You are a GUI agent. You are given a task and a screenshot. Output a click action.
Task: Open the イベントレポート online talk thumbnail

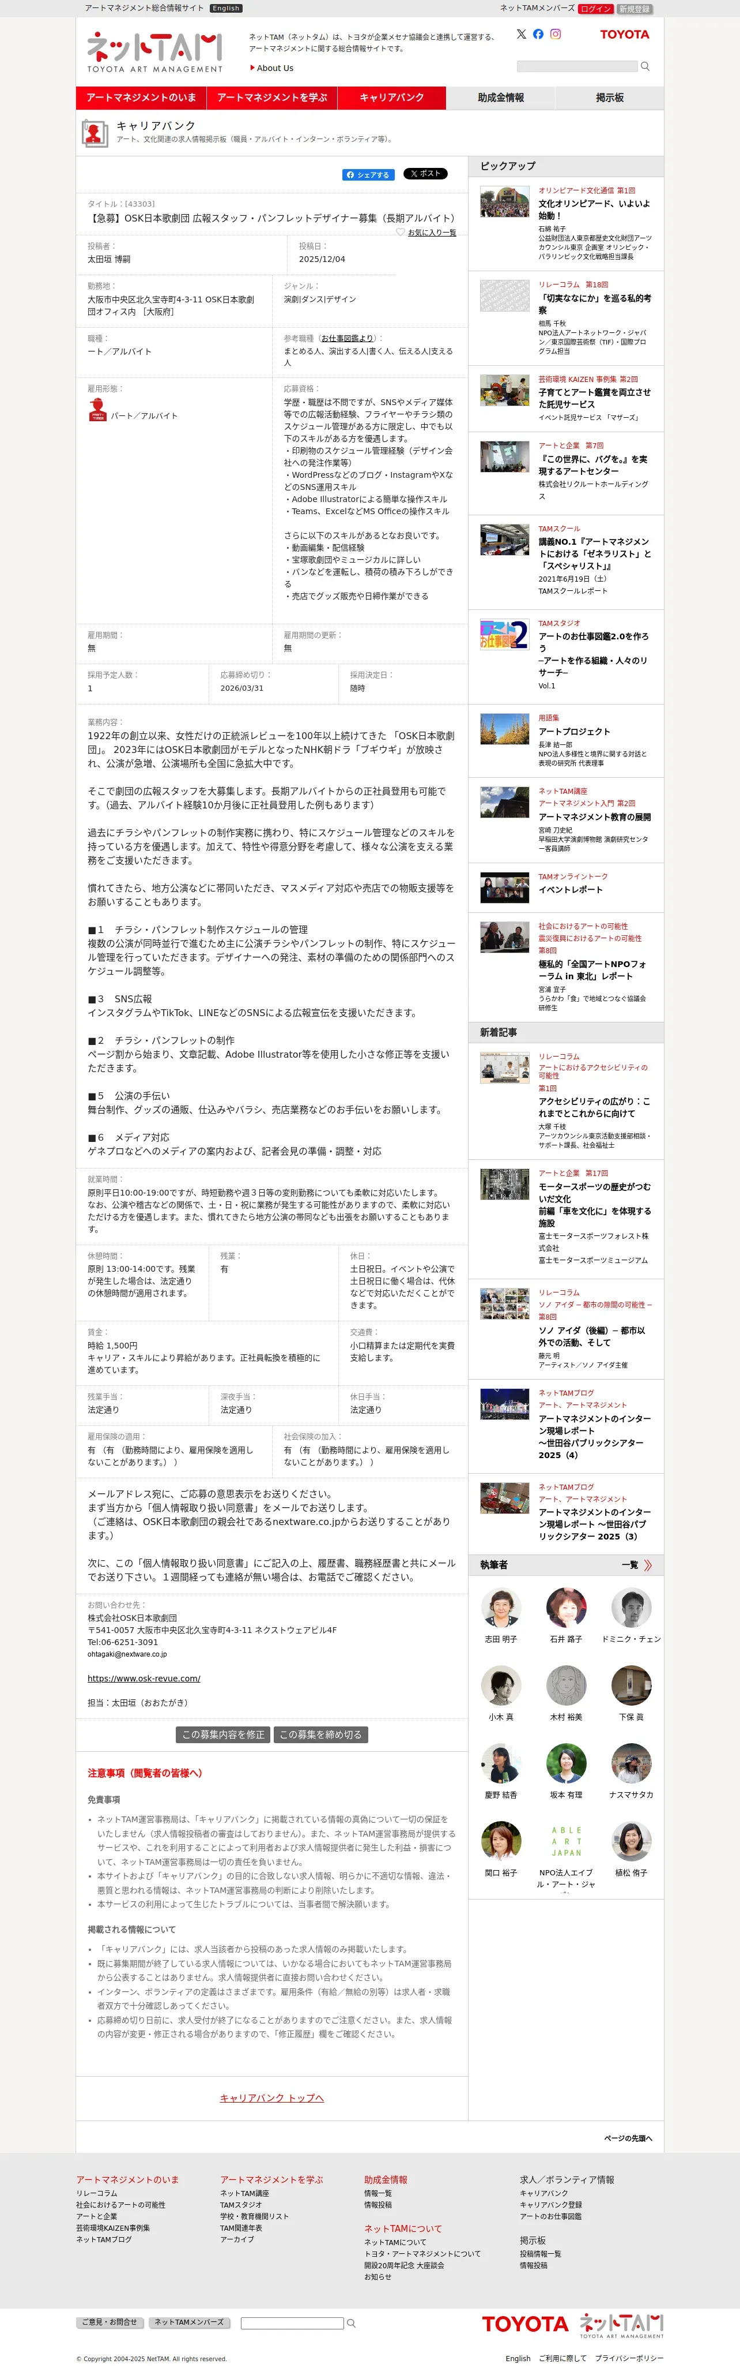504,887
